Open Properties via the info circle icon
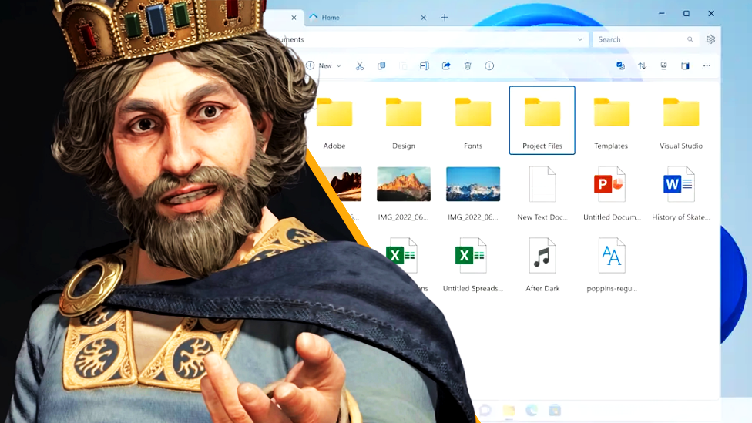 (489, 65)
